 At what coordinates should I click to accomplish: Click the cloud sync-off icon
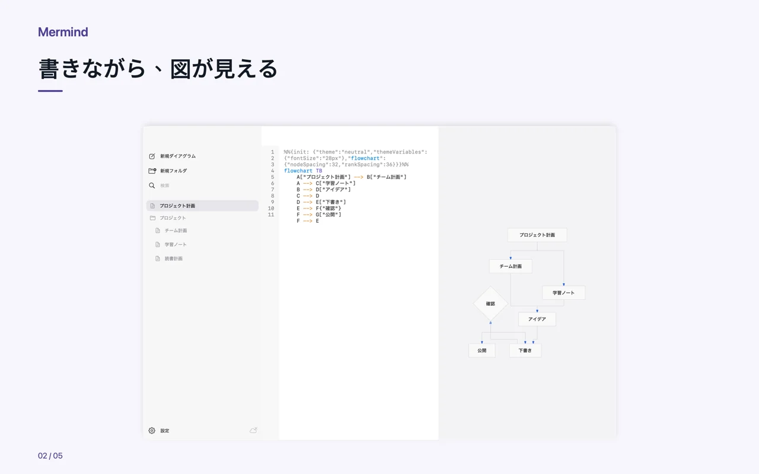click(x=253, y=430)
